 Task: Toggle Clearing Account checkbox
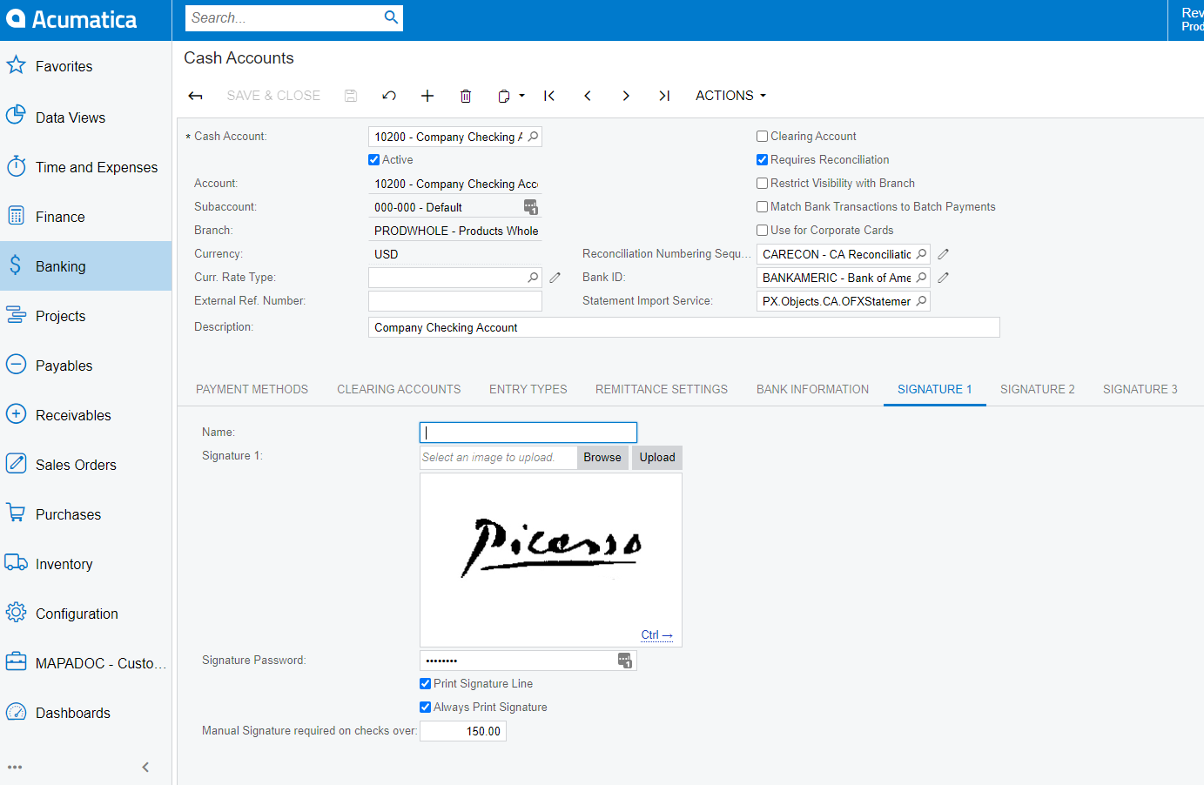point(763,137)
